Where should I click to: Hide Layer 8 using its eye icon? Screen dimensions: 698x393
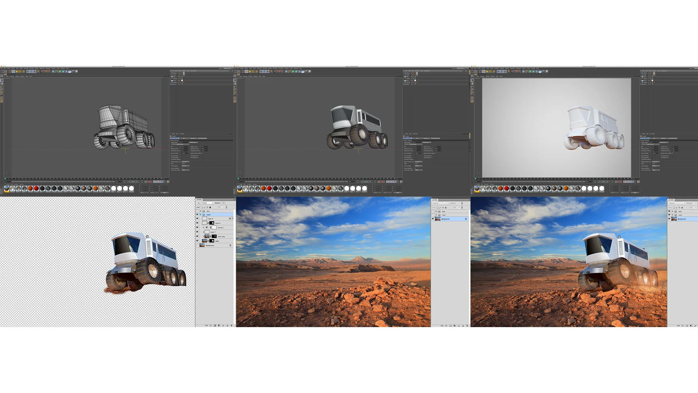197,218
